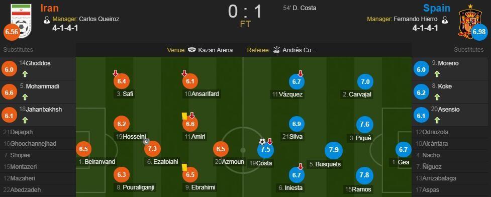The height and width of the screenshot is (197, 491).
Task: Click the 54' D. Costa goal entry
Action: [x=300, y=8]
